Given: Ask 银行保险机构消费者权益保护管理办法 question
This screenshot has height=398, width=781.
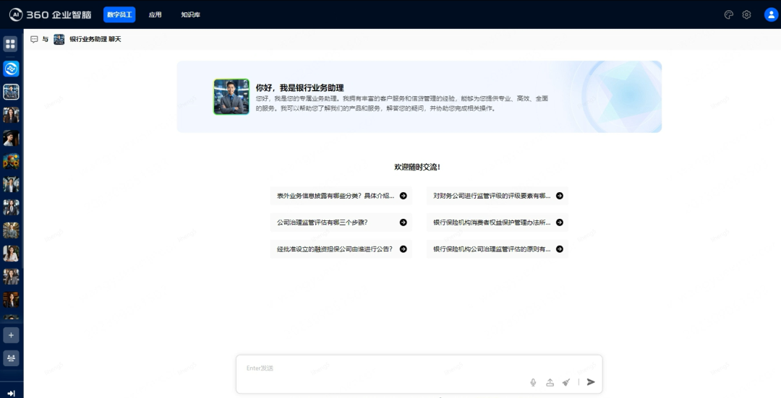Looking at the screenshot, I should point(497,222).
